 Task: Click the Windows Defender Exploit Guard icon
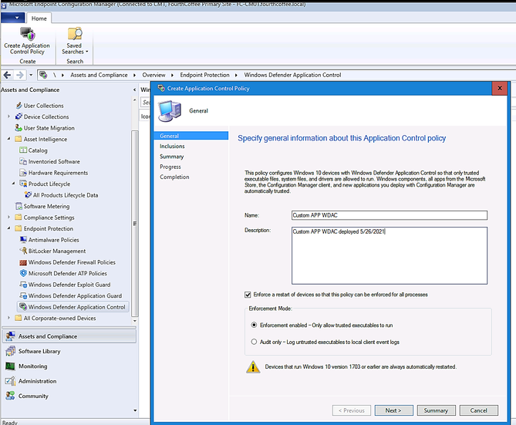(23, 285)
